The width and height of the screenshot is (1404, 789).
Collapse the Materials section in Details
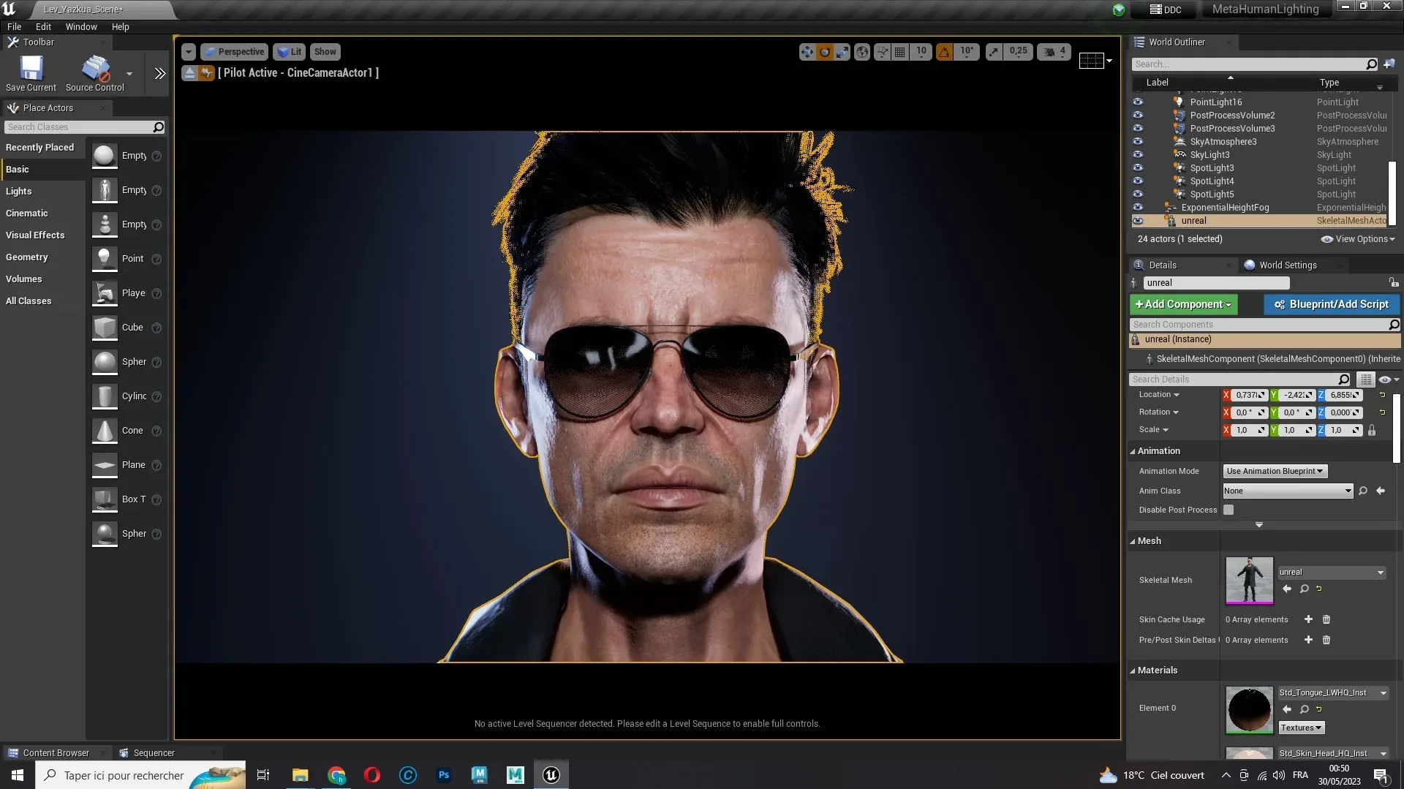point(1133,670)
